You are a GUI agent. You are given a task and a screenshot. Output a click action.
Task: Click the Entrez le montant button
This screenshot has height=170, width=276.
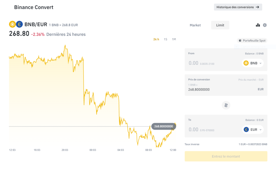click(226, 156)
